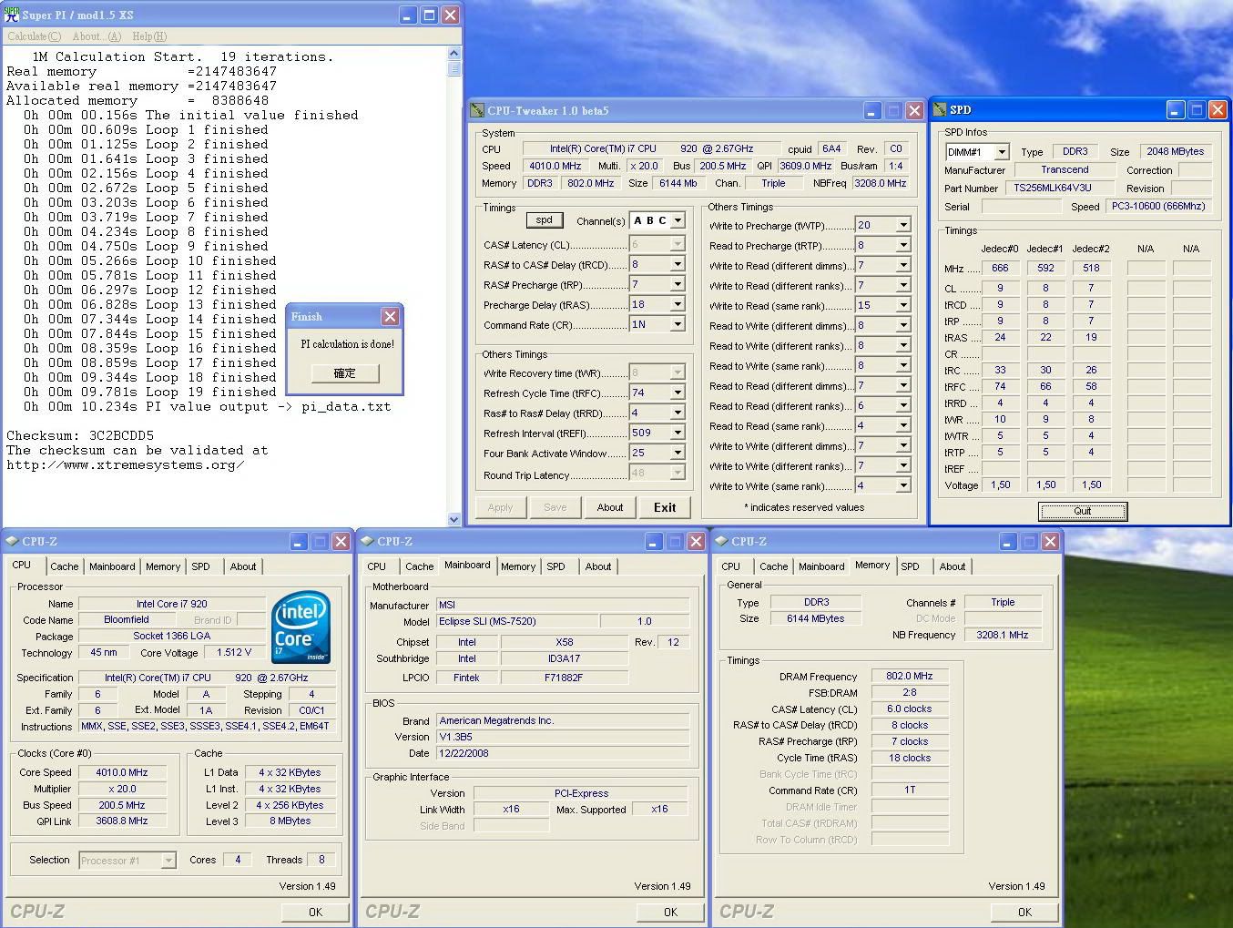1233x928 pixels.
Task: Expand the RAS# Precharge (tRP) dropdown
Action: [677, 284]
